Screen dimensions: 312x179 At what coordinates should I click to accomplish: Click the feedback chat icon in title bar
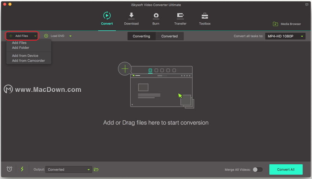point(306,4)
